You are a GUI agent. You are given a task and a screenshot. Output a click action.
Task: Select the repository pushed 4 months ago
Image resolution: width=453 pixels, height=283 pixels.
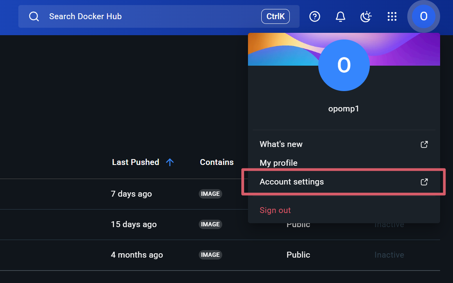[137, 255]
